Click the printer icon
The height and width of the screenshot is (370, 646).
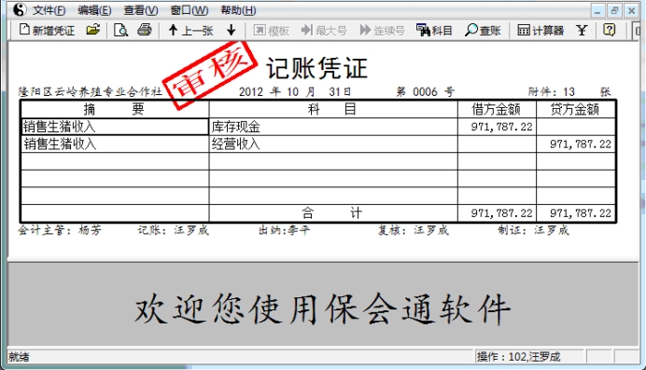coord(144,30)
